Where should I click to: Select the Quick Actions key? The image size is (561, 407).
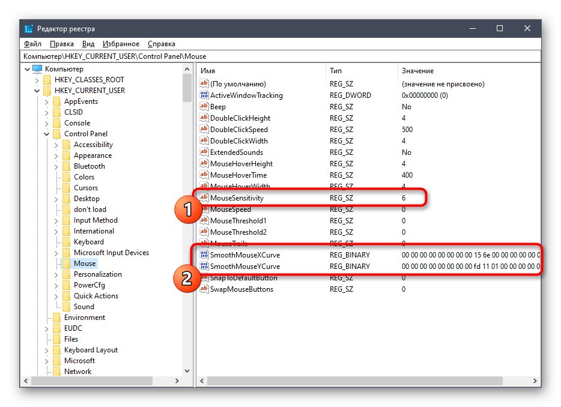click(x=96, y=296)
